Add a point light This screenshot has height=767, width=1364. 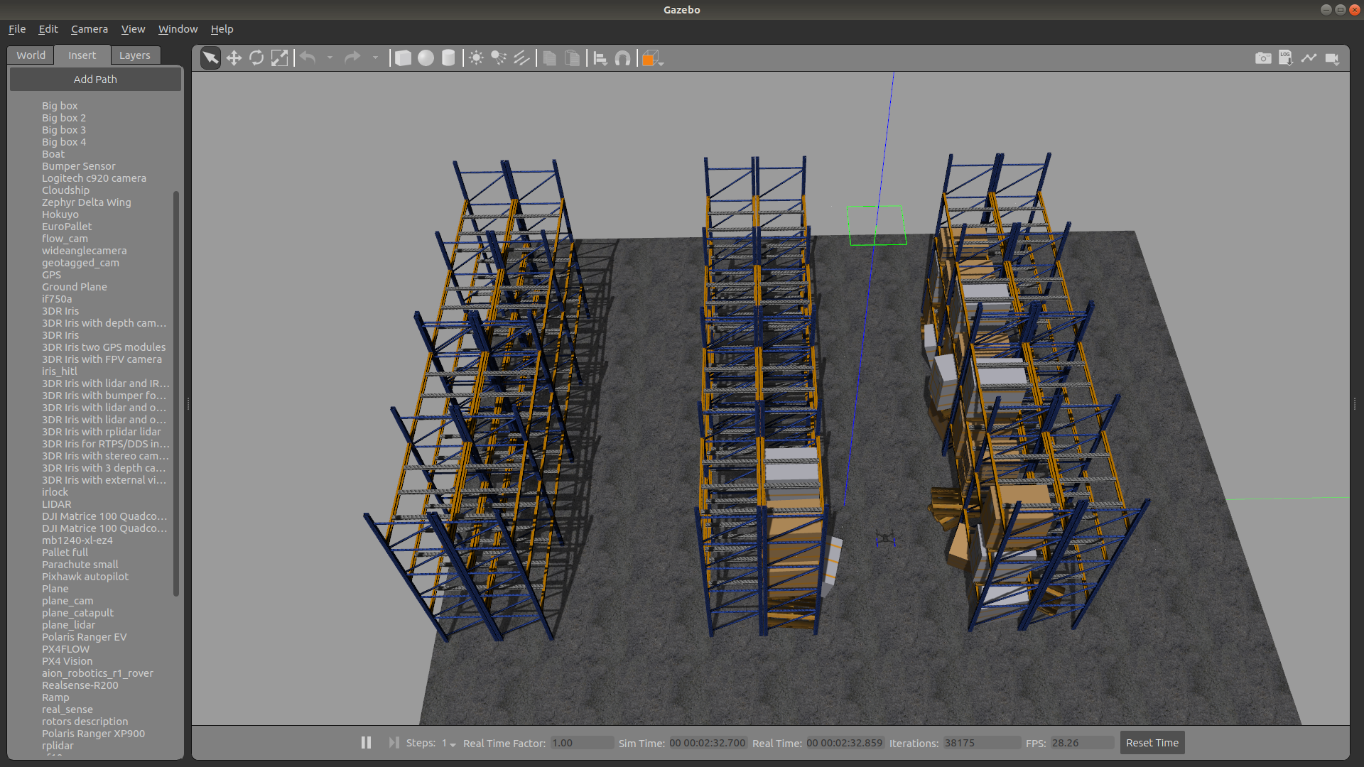(476, 58)
